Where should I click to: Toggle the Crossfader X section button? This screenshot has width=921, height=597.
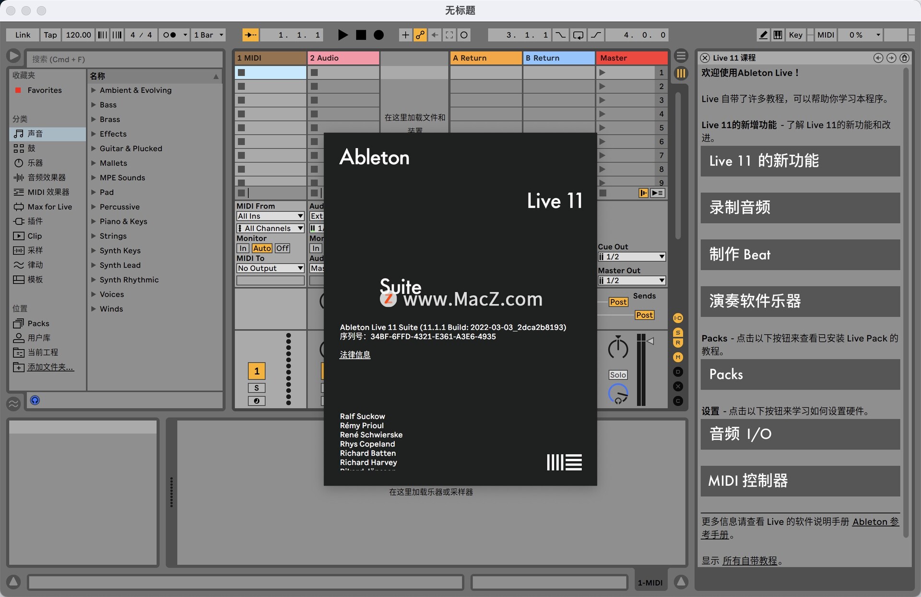coord(678,386)
